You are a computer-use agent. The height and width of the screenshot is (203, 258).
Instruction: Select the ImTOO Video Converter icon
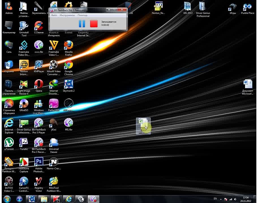click(x=9, y=184)
